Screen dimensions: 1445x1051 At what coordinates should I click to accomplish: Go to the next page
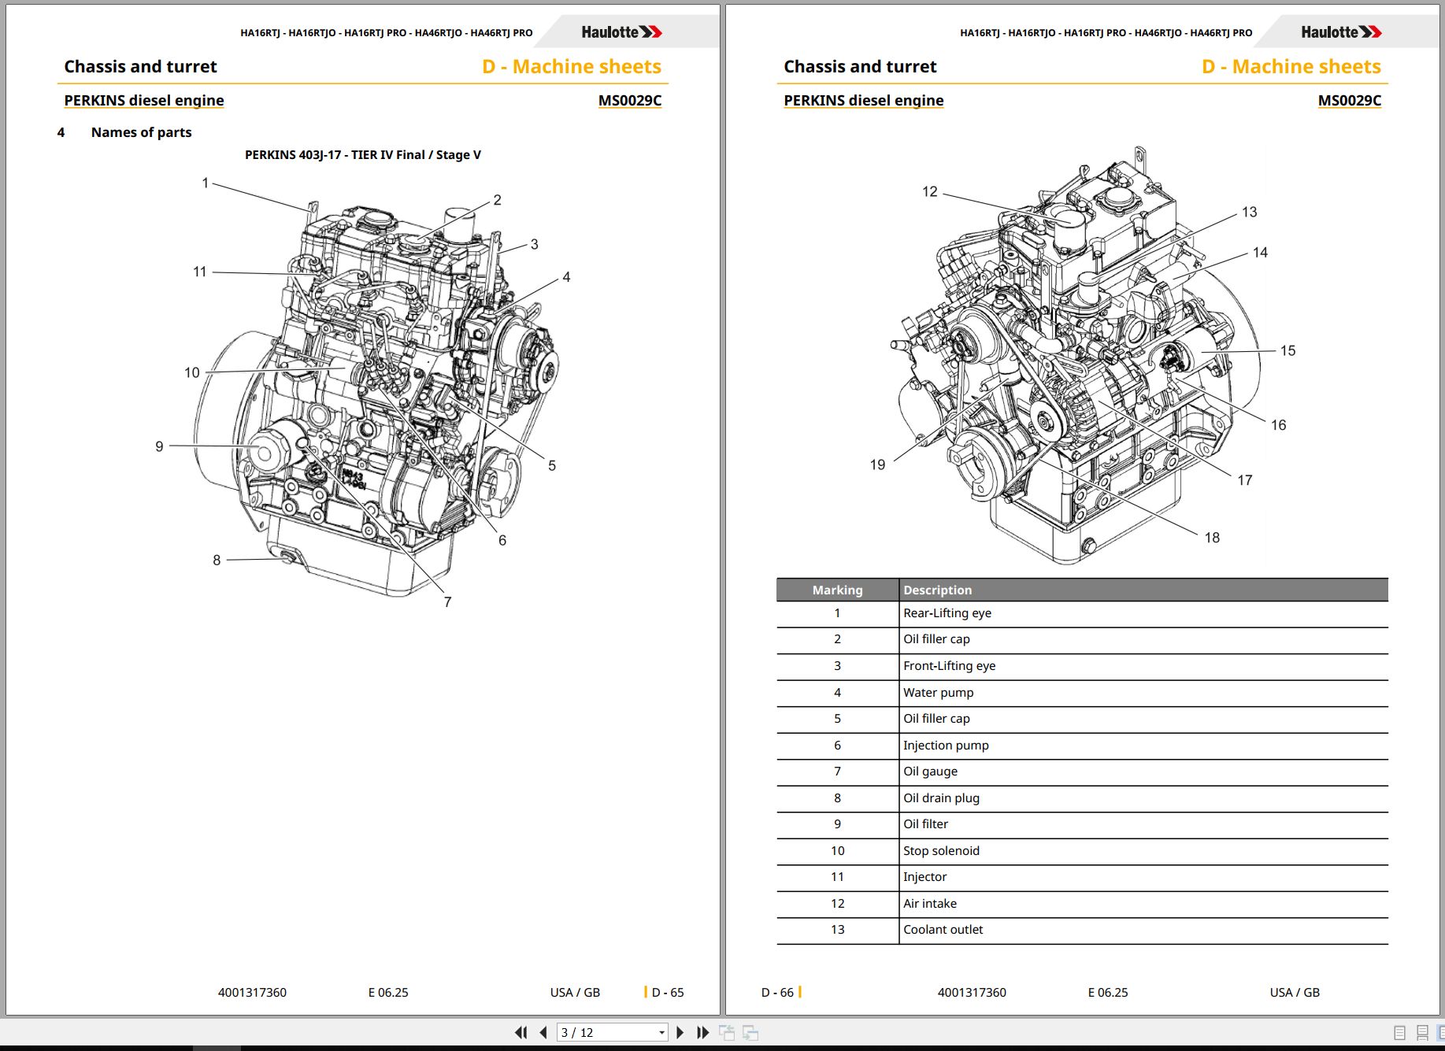tap(680, 1032)
